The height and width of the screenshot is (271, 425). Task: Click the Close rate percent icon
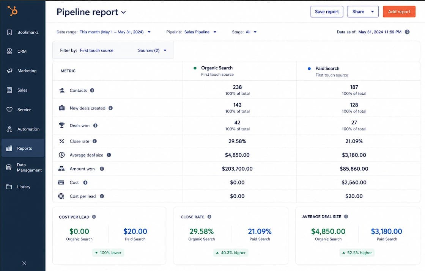point(62,141)
